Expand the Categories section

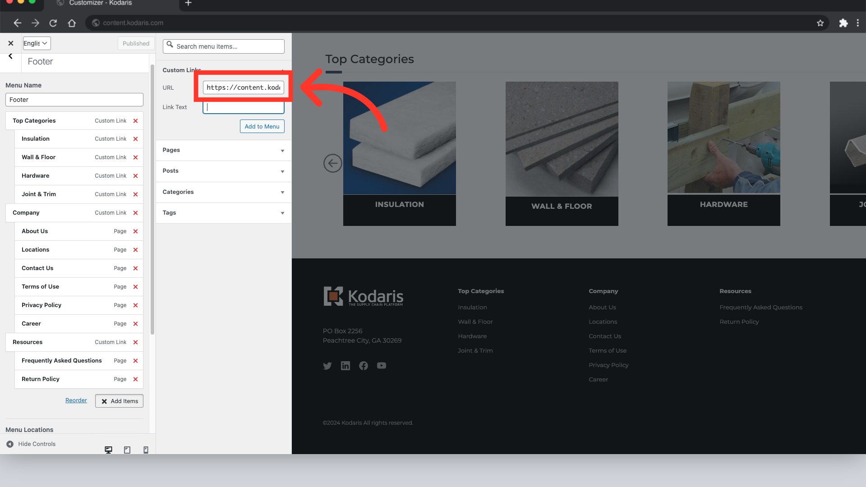coord(223,192)
